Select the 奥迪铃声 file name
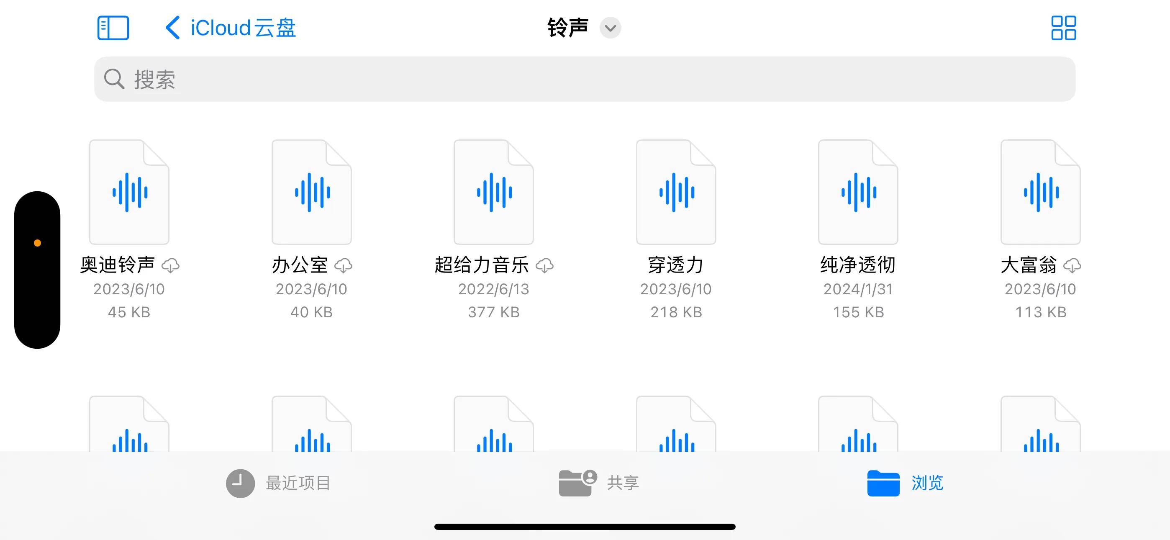Screen dimensions: 1170x540 (x=118, y=265)
